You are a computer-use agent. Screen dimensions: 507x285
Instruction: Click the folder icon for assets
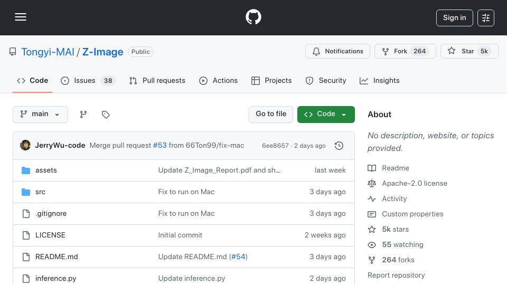pos(26,170)
